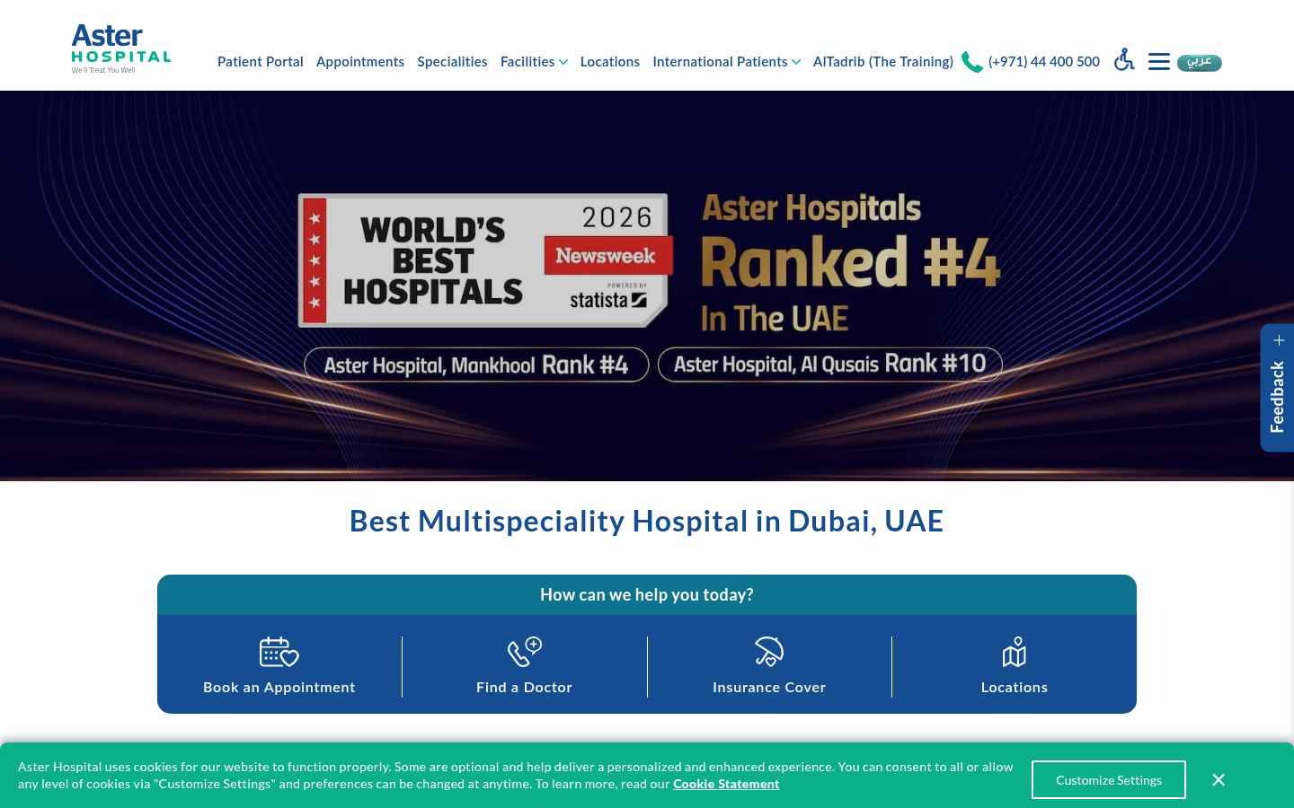This screenshot has height=808, width=1294.
Task: Click the calendar heart appointment icon
Action: [x=279, y=652]
